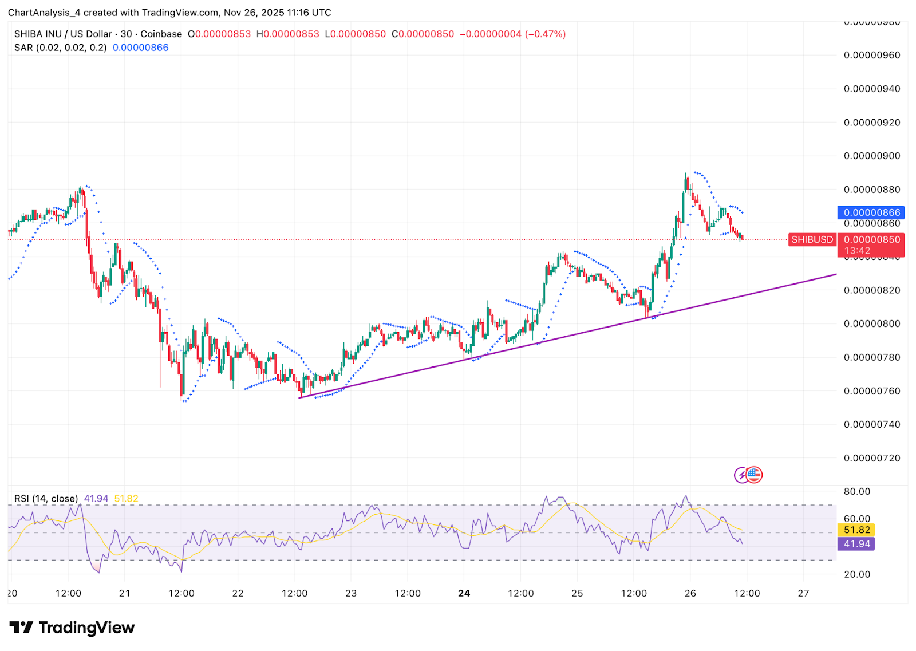Click the 0.00000900 price axis level
This screenshot has width=916, height=651.
pos(871,156)
